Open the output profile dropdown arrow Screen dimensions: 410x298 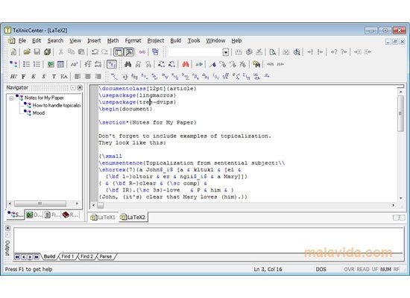click(226, 52)
